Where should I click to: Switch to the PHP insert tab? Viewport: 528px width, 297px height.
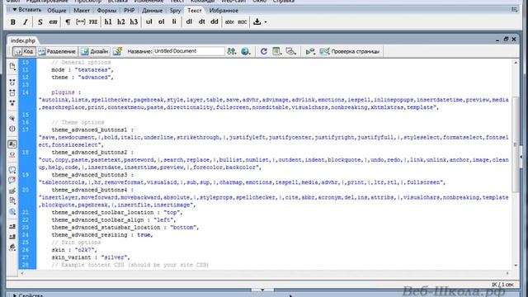point(129,11)
